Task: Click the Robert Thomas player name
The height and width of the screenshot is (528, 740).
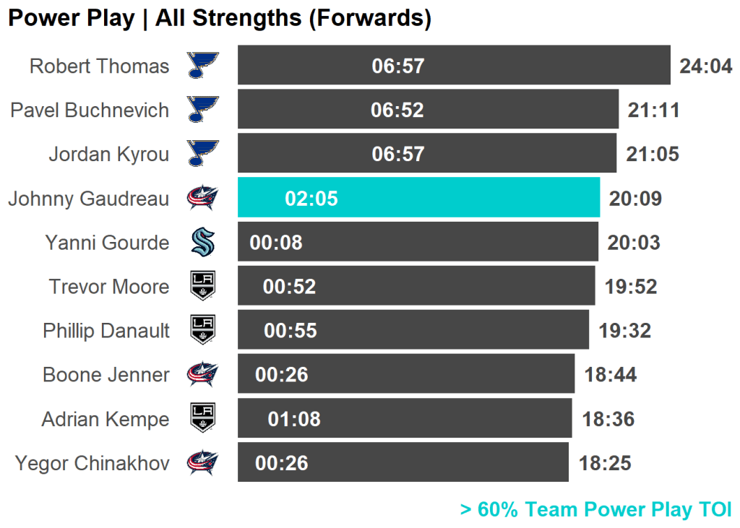Action: [x=99, y=66]
